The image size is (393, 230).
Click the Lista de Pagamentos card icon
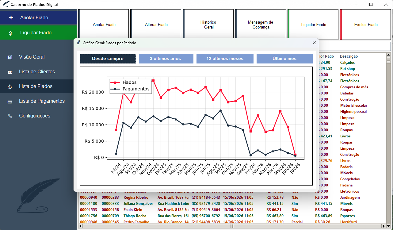(x=10, y=102)
